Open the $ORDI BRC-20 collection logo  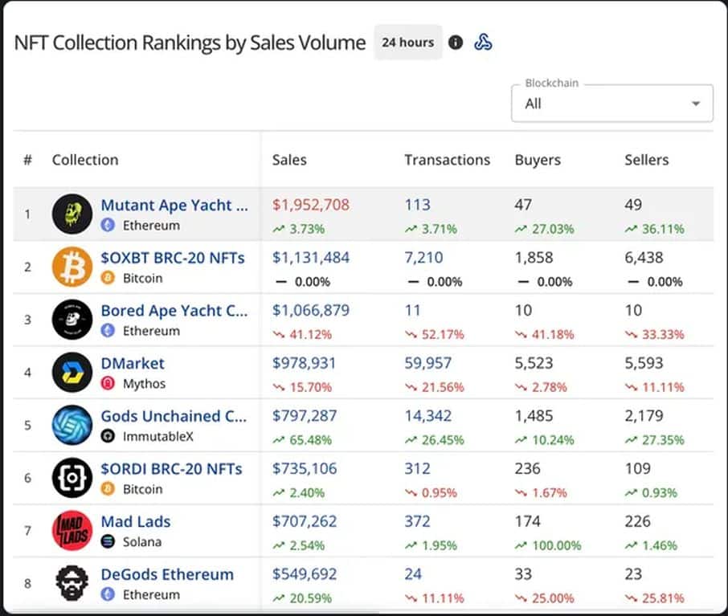72,478
